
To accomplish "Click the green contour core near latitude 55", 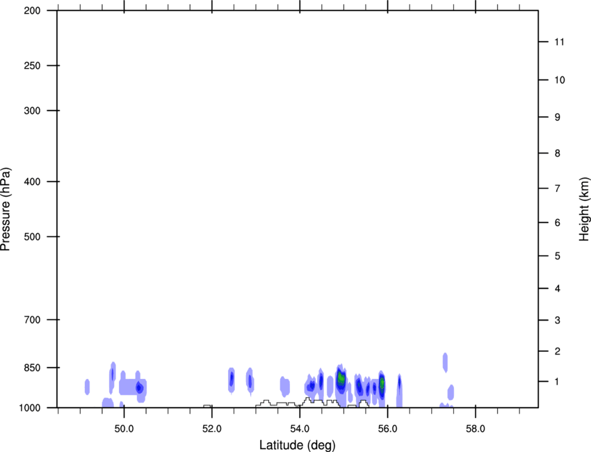I will (x=341, y=378).
